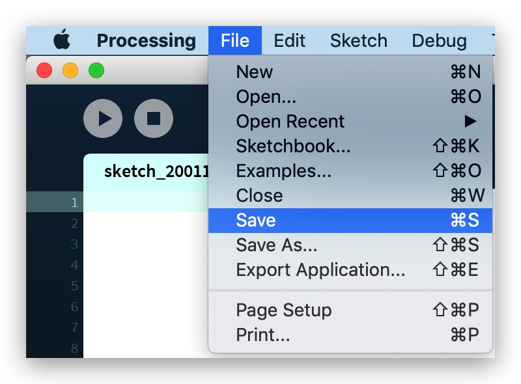This screenshot has height=384, width=521.
Task: Click the green zoom window button
Action: tap(96, 70)
